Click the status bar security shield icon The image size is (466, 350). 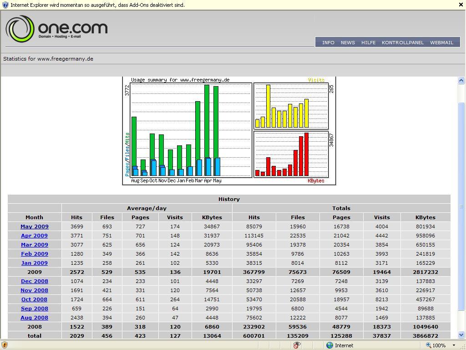coord(5,345)
